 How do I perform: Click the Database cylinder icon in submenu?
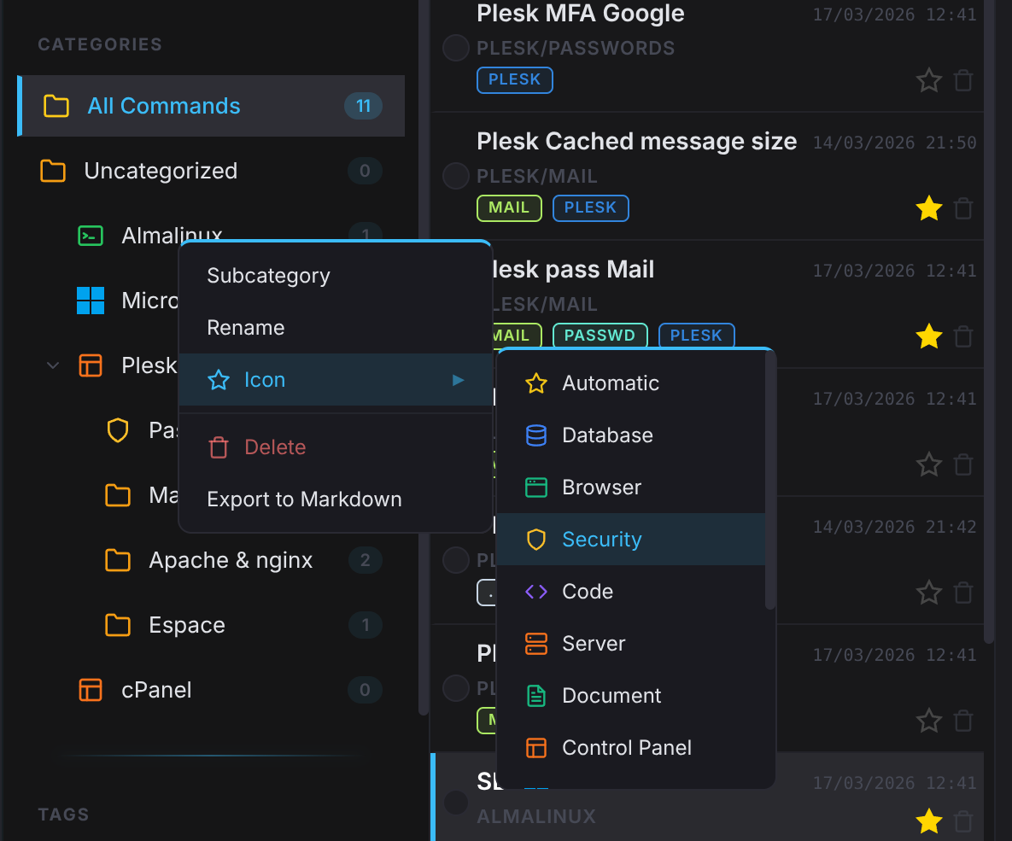click(x=536, y=435)
